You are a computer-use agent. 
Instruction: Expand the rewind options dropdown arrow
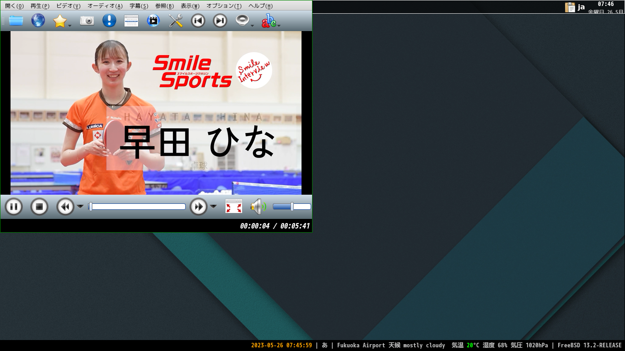(80, 207)
